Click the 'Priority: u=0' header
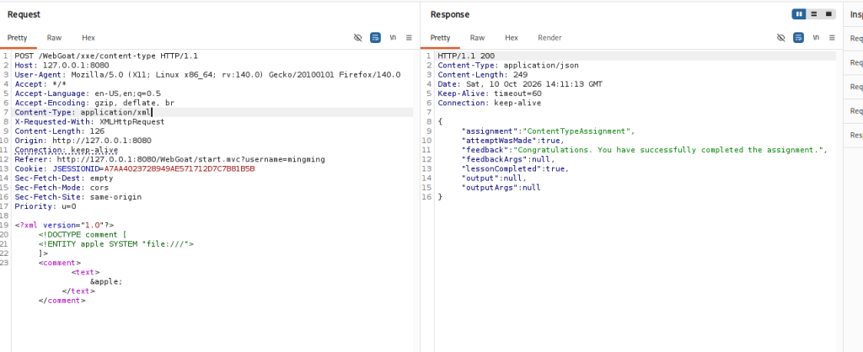This screenshot has height=352, width=863. pos(46,206)
